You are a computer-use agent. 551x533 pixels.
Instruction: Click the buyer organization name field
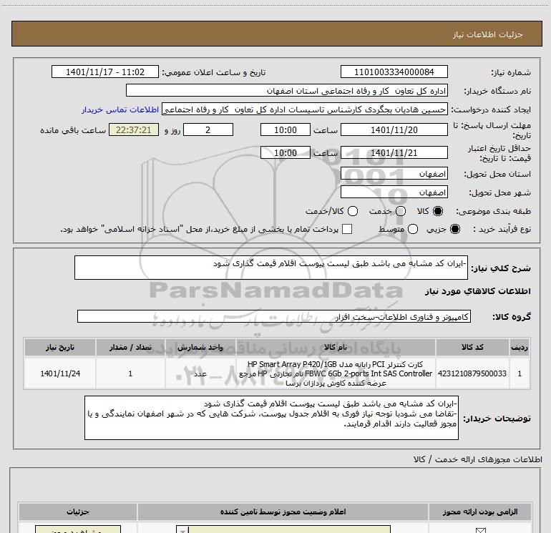(287, 90)
